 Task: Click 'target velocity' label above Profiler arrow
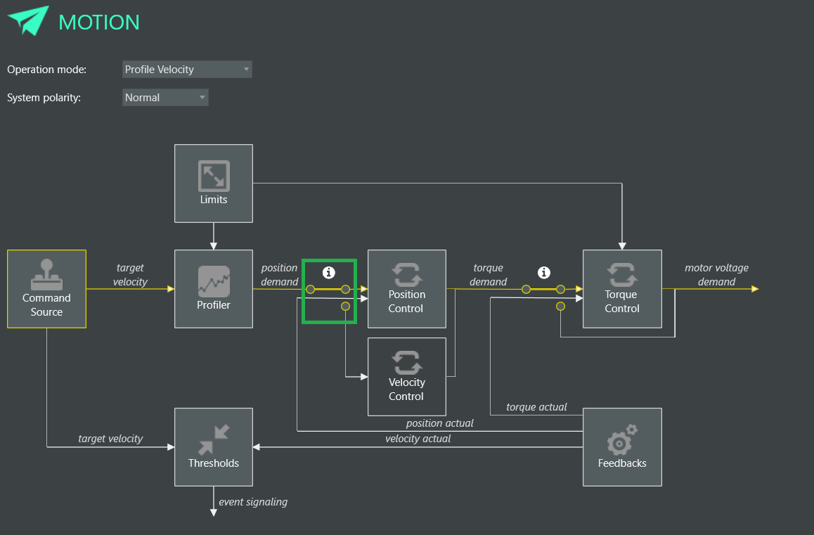(130, 275)
